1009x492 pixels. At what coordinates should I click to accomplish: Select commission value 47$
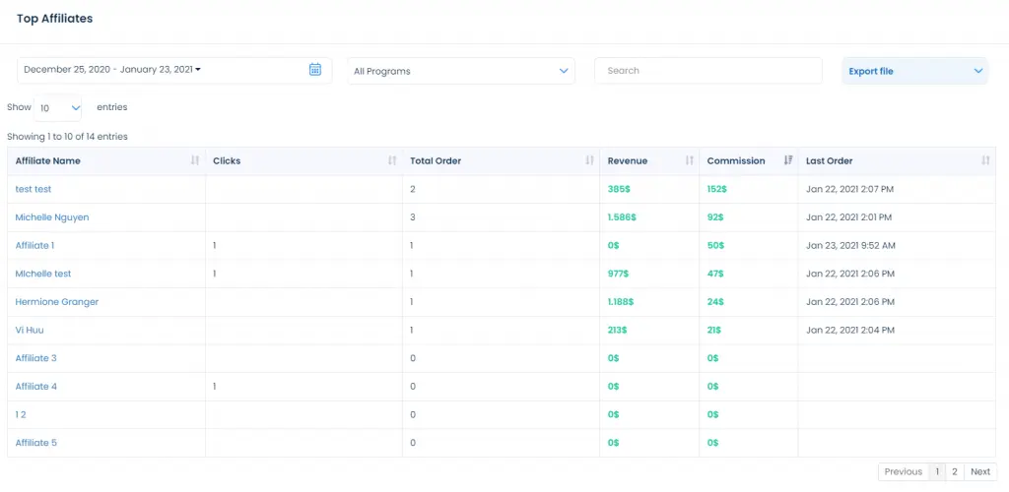[715, 274]
